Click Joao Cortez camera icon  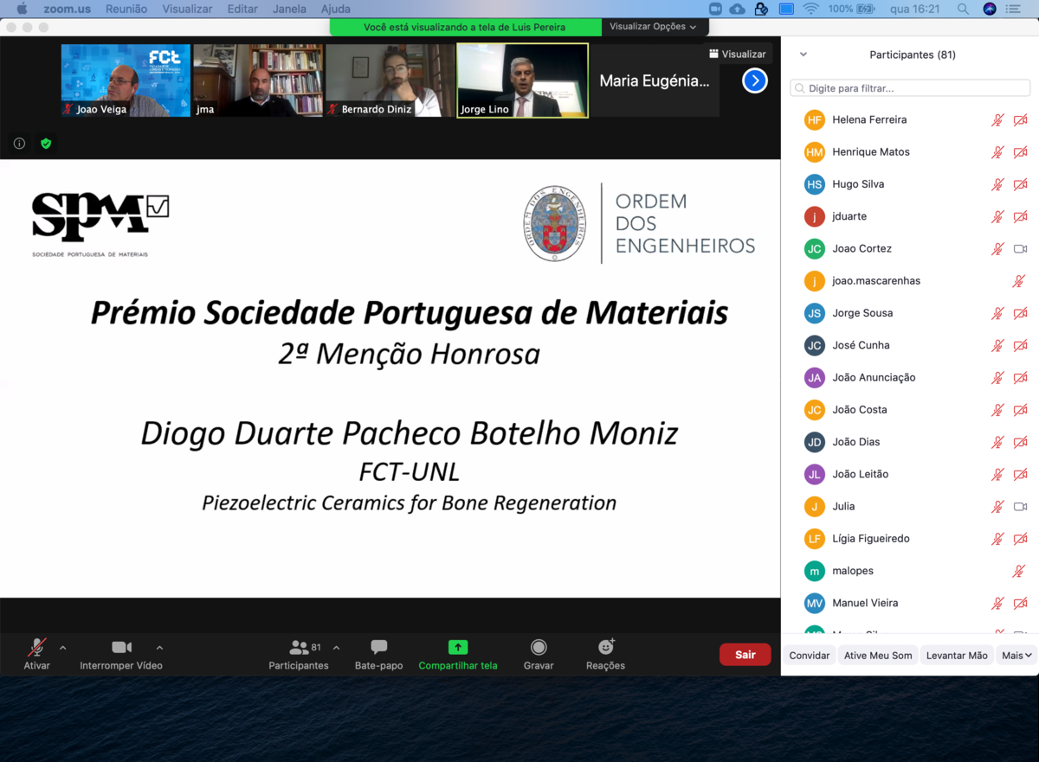(x=1020, y=249)
